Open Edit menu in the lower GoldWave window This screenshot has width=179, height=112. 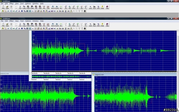coord(6,21)
